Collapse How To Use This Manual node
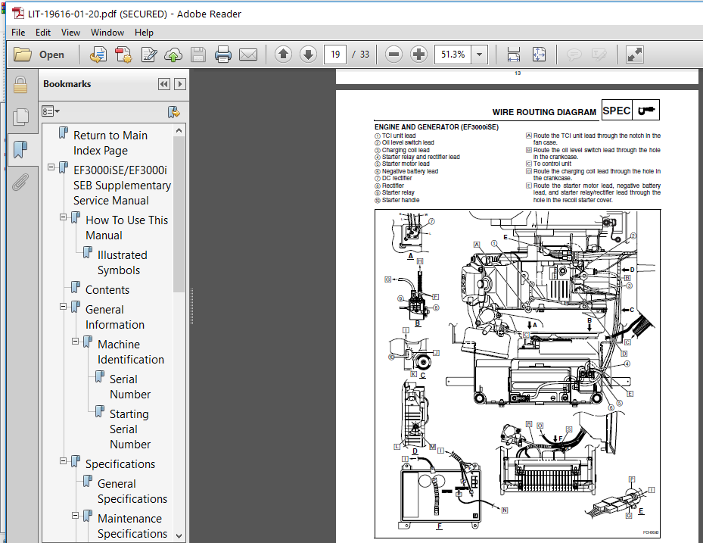Screen dimensions: 703x543 [64, 217]
